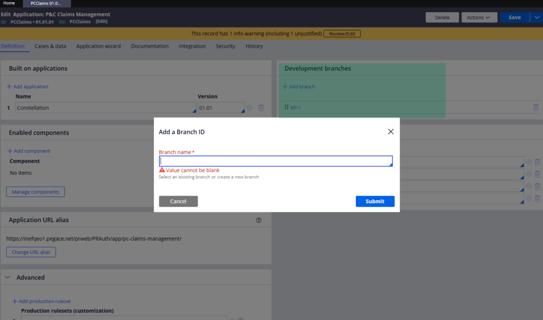Open autocomplete arrow on Constellation field

(194, 111)
